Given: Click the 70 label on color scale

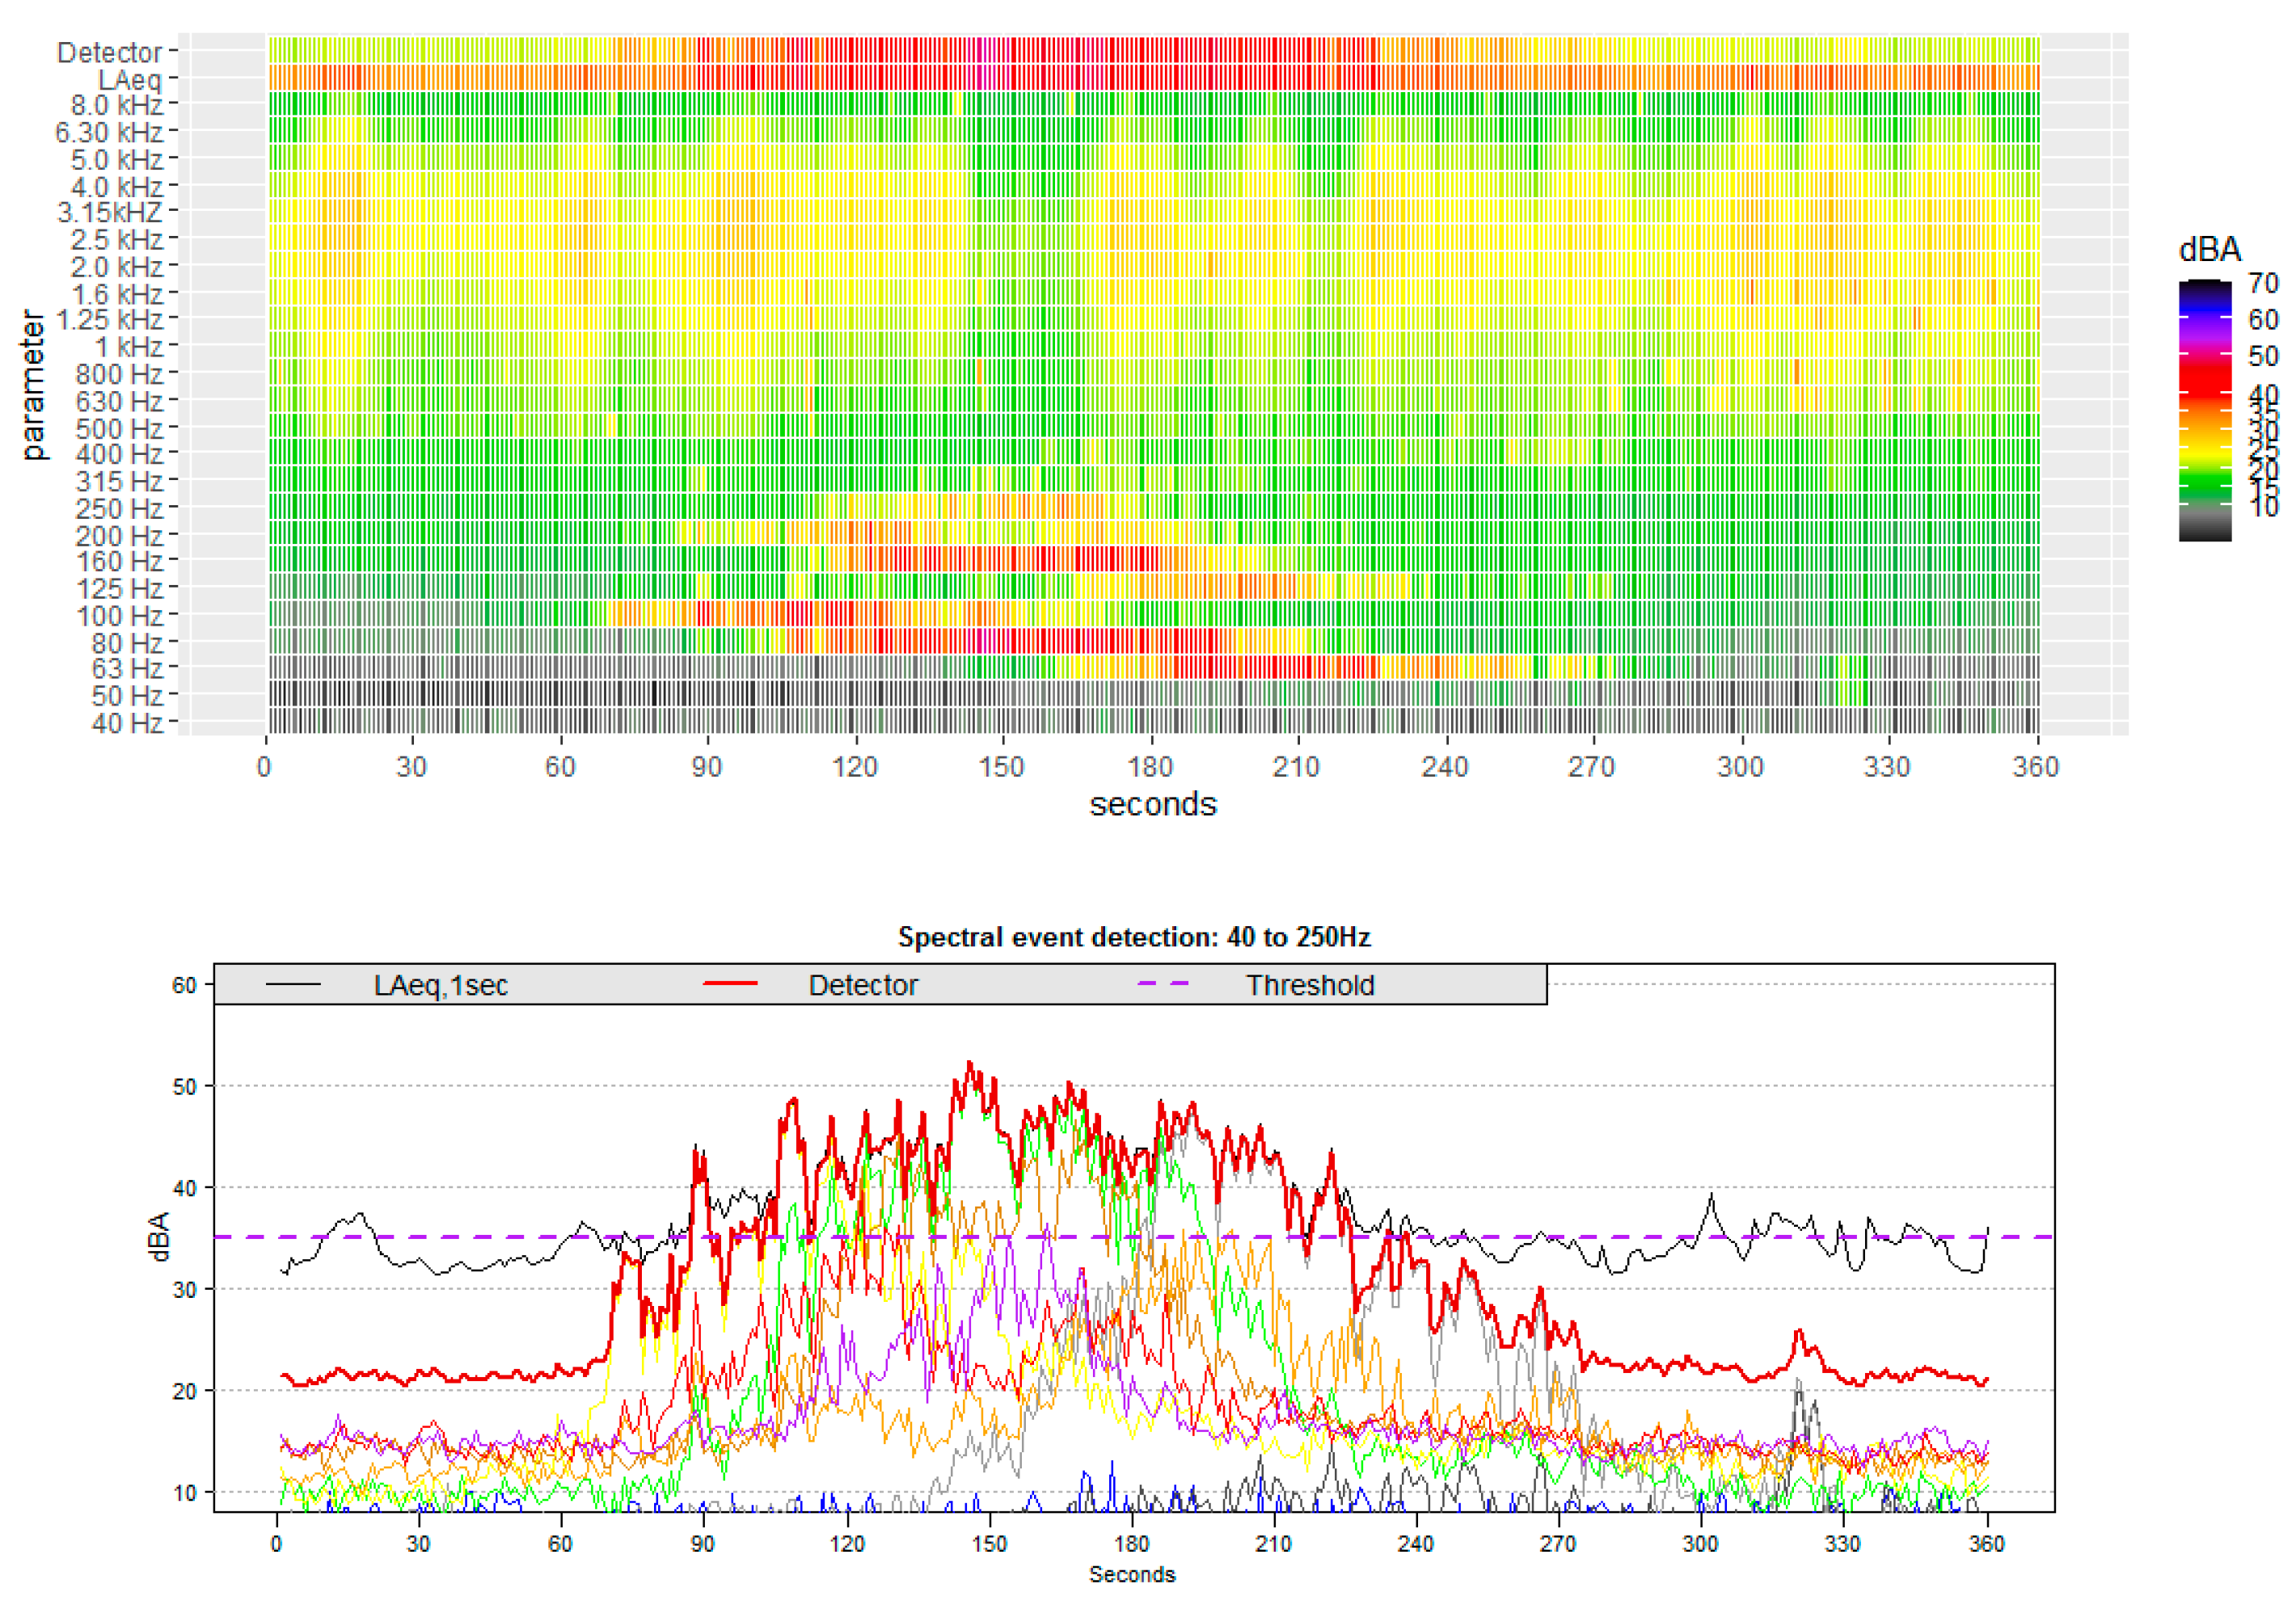Looking at the screenshot, I should [x=2263, y=284].
